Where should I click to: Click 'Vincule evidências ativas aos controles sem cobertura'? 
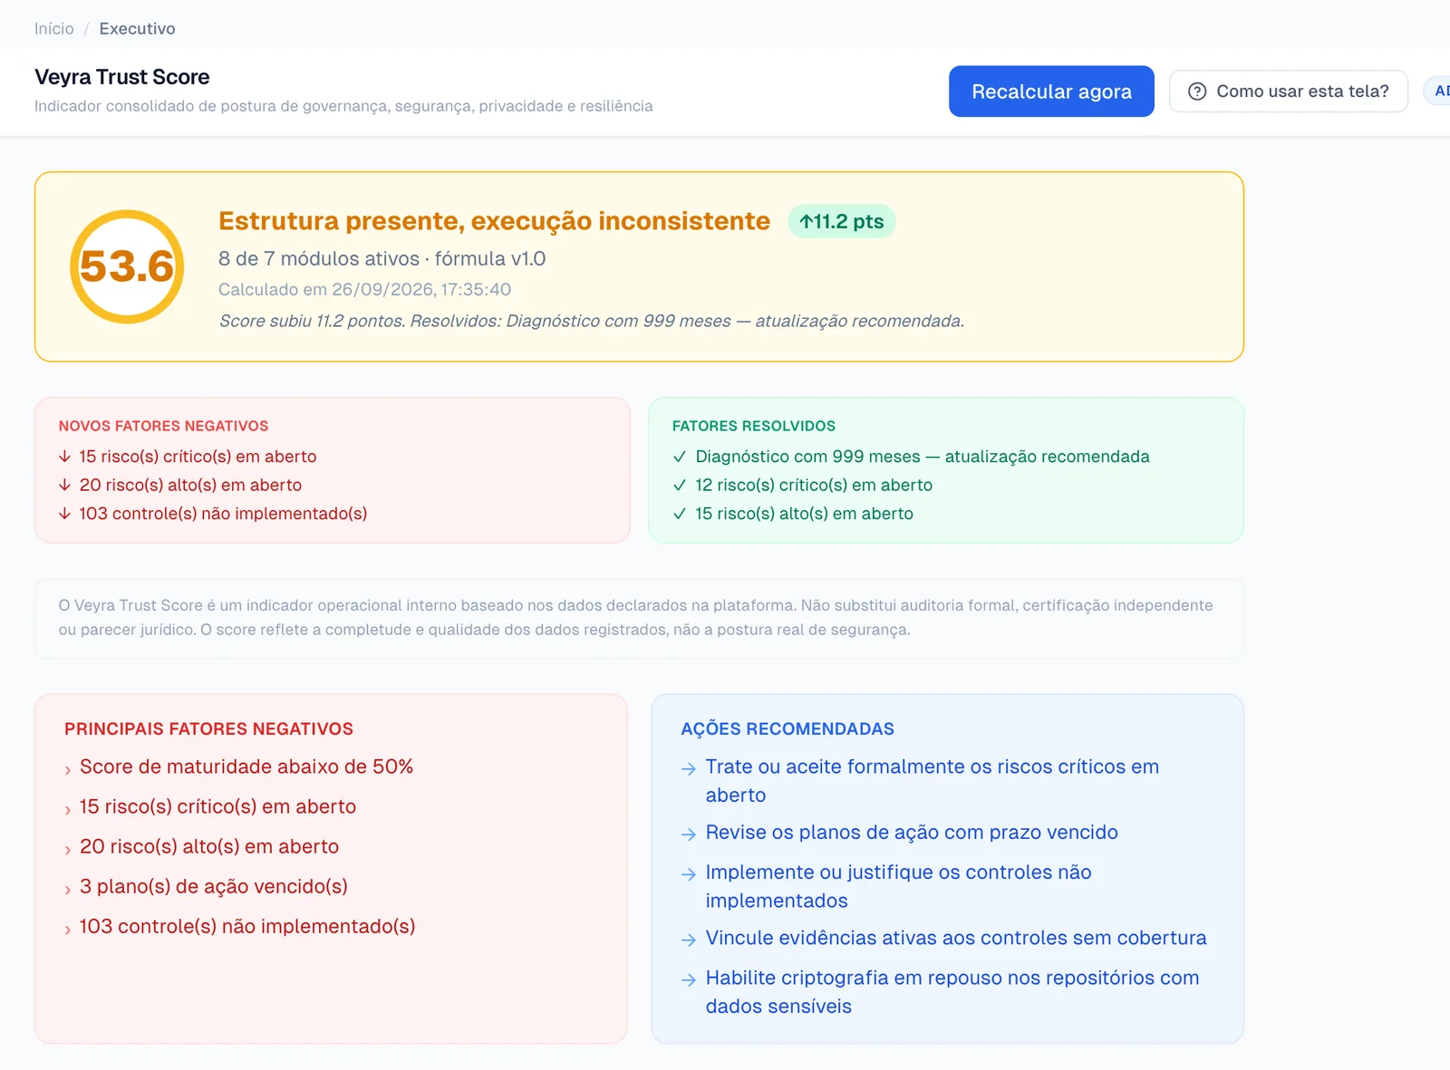(x=956, y=939)
